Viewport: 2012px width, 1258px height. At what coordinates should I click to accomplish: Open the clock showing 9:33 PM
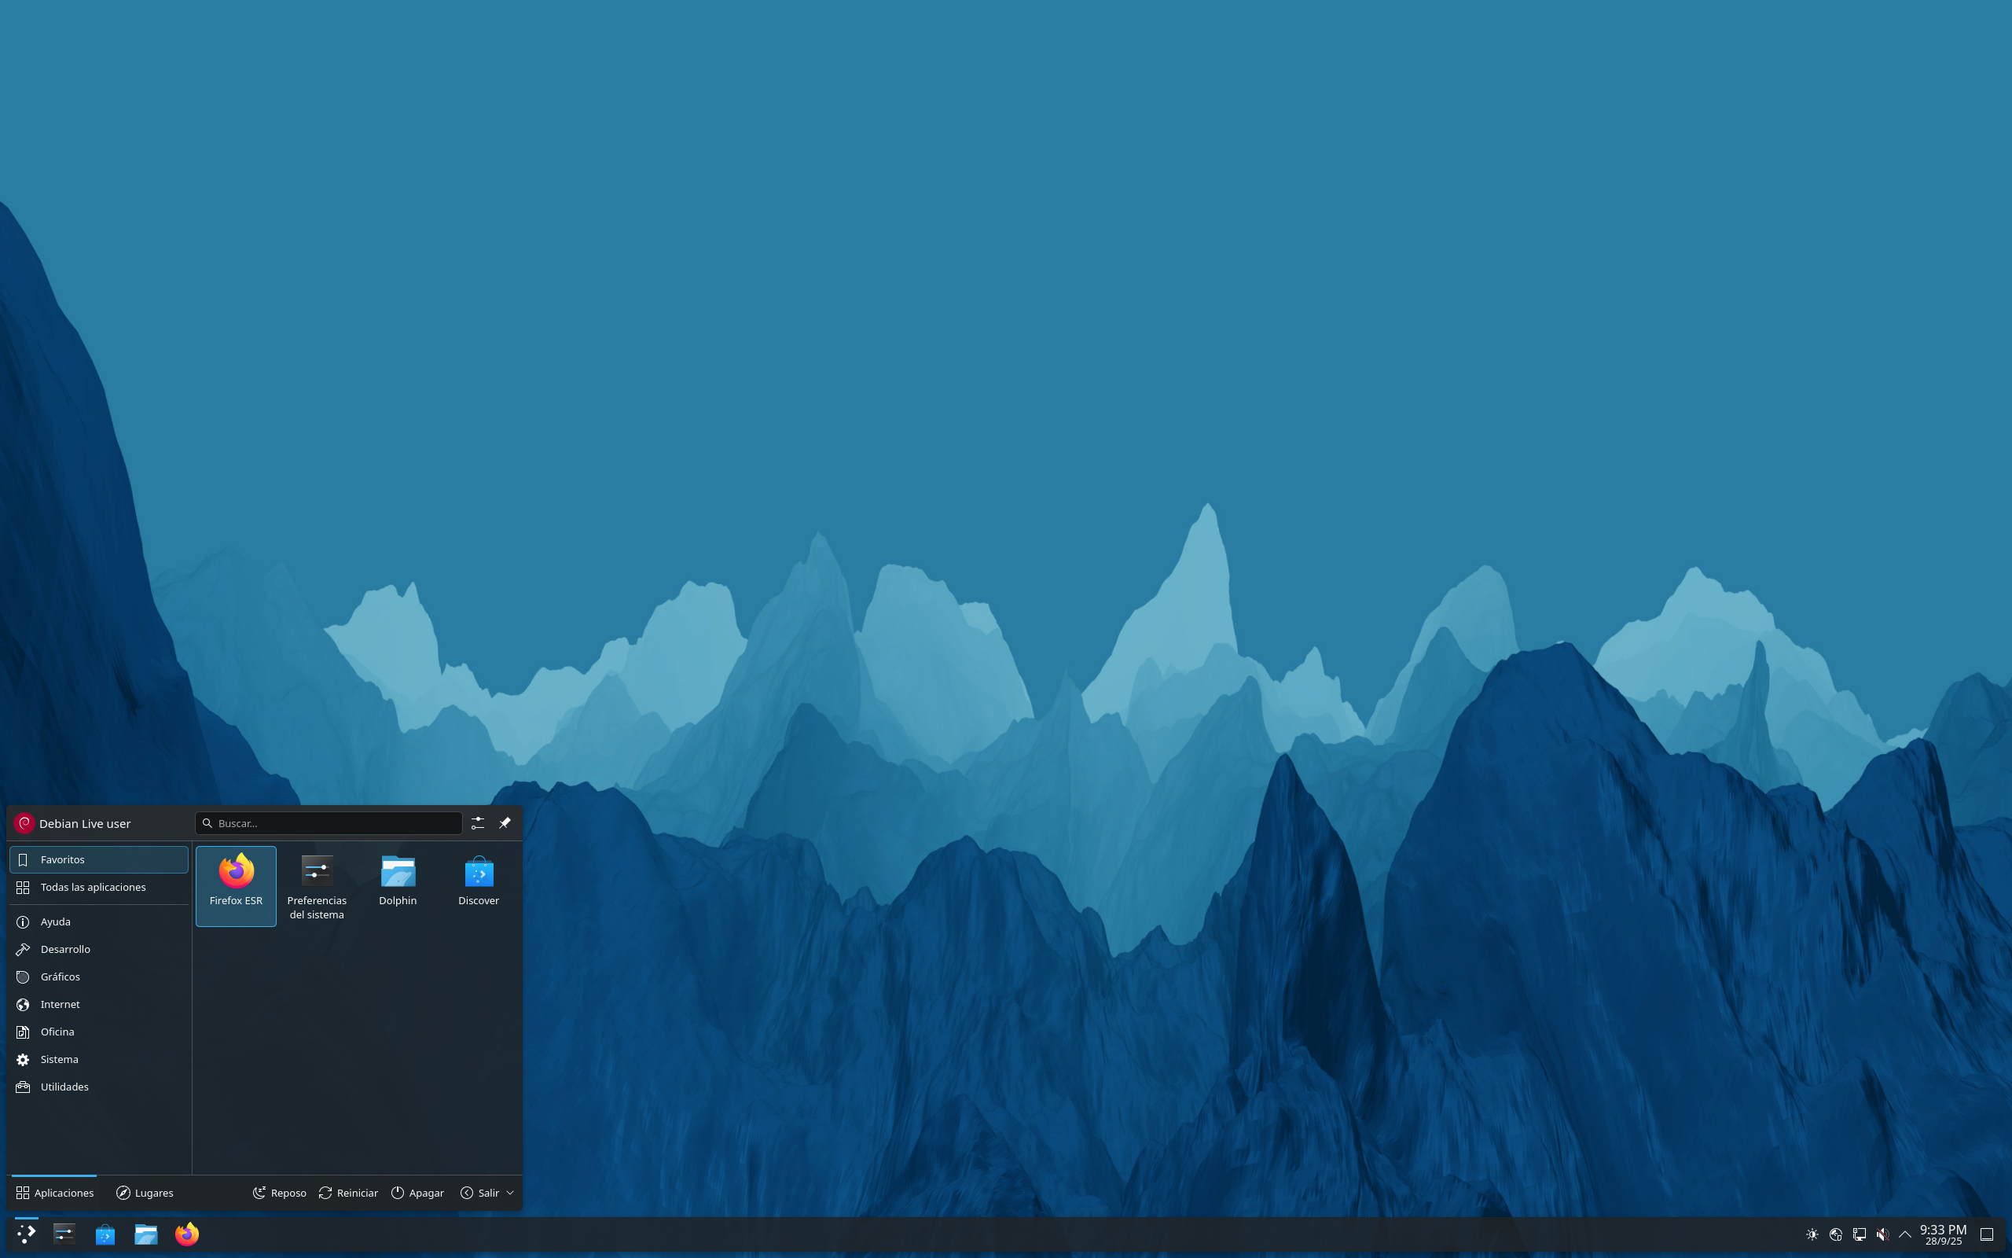[1943, 1234]
